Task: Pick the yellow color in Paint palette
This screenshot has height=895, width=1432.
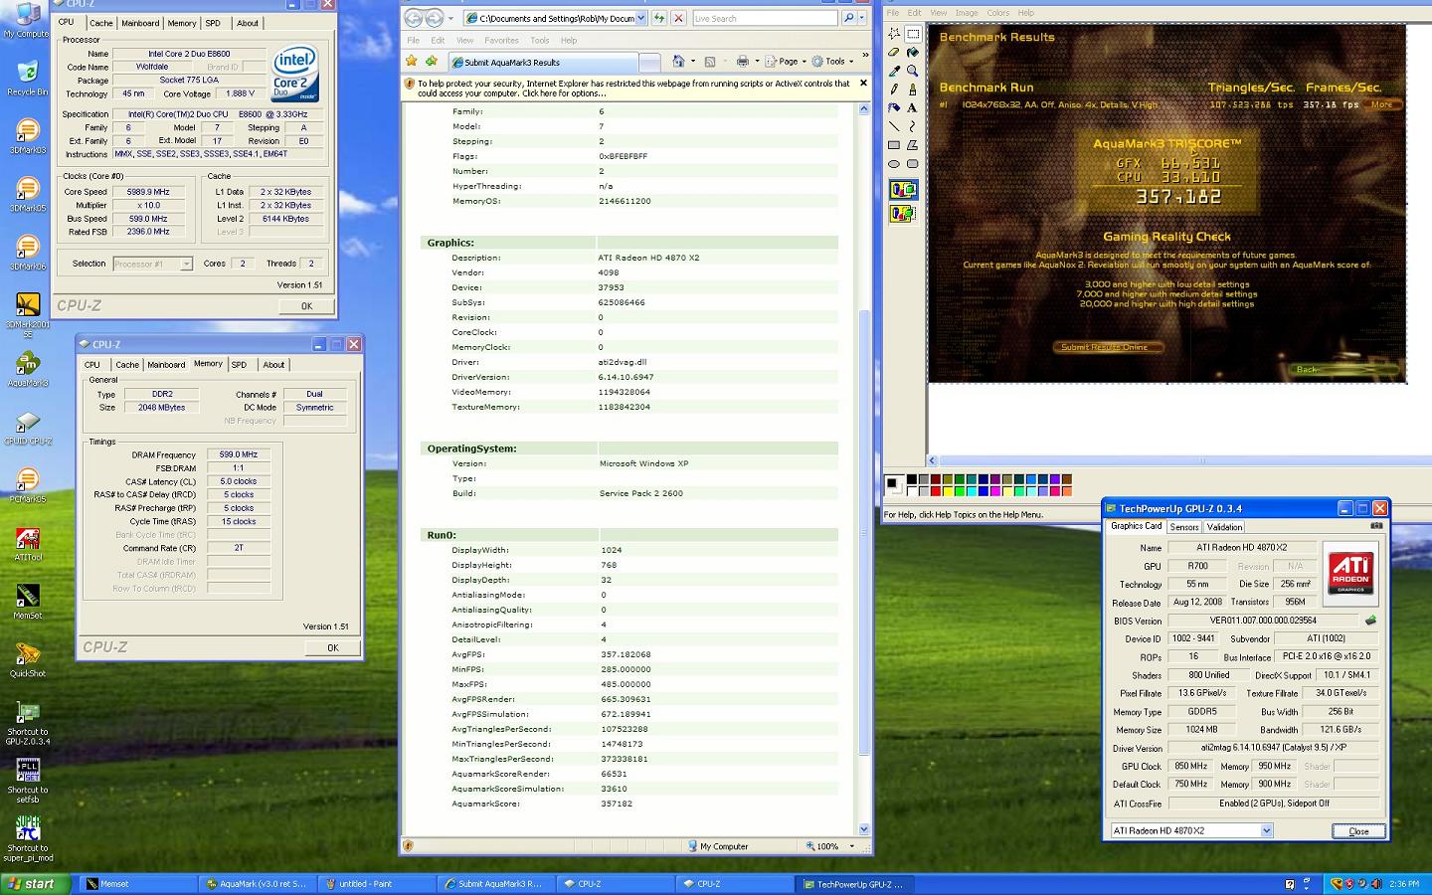Action: tap(948, 490)
